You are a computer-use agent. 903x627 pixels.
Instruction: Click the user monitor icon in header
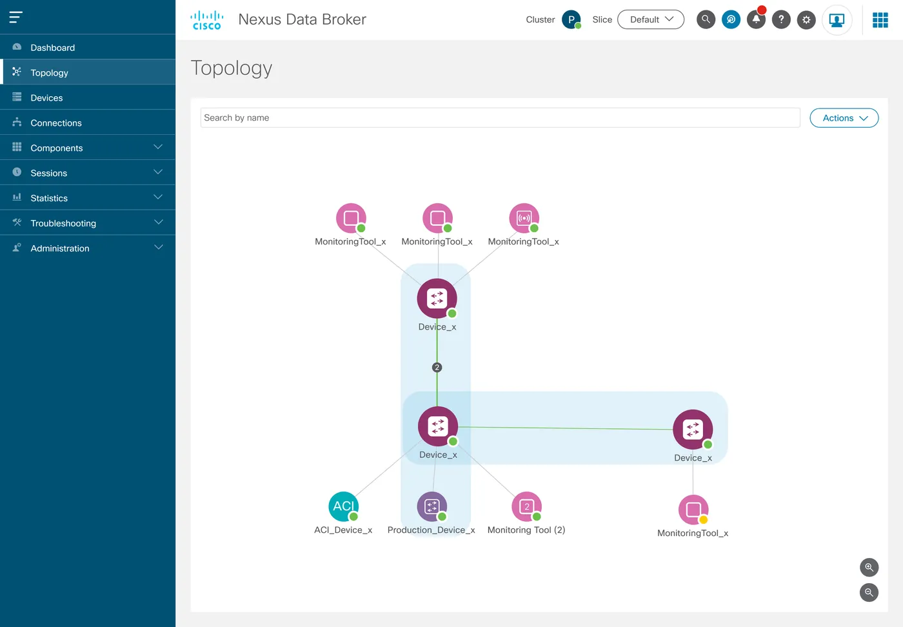point(837,20)
